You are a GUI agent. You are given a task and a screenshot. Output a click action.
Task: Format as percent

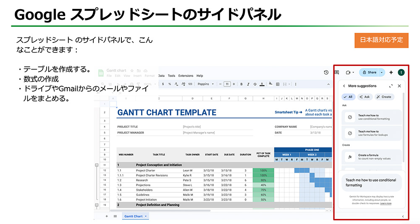[170, 84]
